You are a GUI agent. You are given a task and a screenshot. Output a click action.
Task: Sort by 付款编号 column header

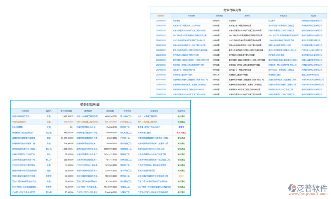[x=161, y=16]
